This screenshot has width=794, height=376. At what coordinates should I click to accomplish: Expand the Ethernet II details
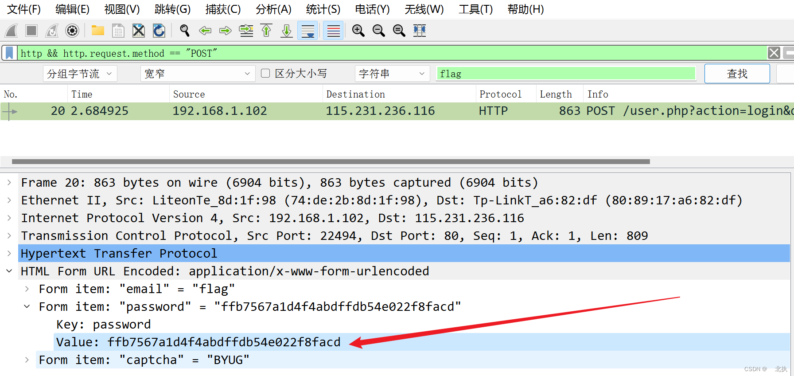(9, 200)
